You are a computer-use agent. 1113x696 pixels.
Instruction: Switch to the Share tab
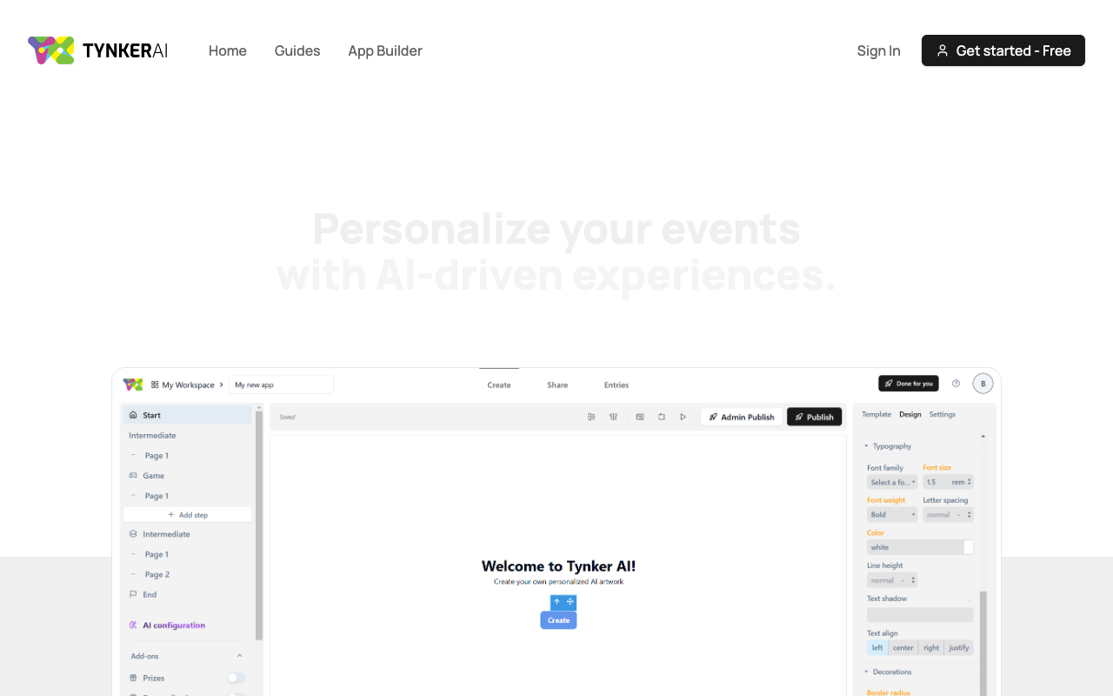(557, 385)
